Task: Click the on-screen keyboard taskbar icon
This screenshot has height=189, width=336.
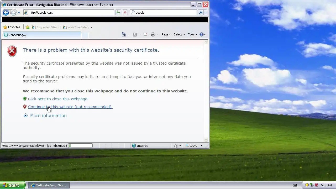Action: click(x=295, y=185)
